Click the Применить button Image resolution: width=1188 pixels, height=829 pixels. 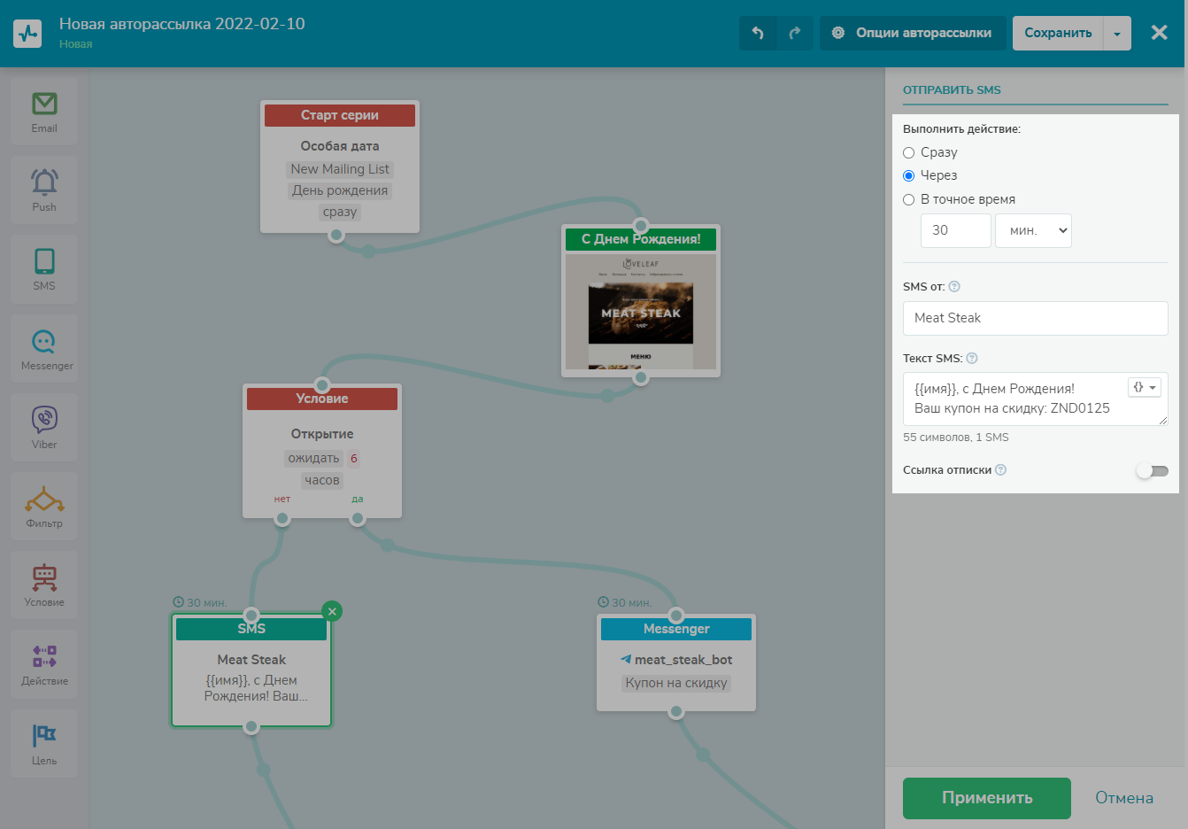click(986, 798)
